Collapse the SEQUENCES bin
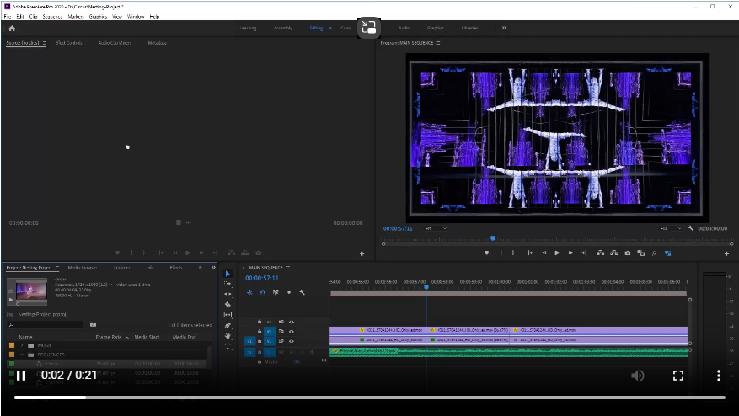 22,355
